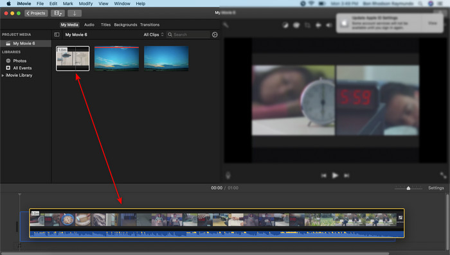The height and width of the screenshot is (255, 450).
Task: Open the stabilization camera tool
Action: 318,25
